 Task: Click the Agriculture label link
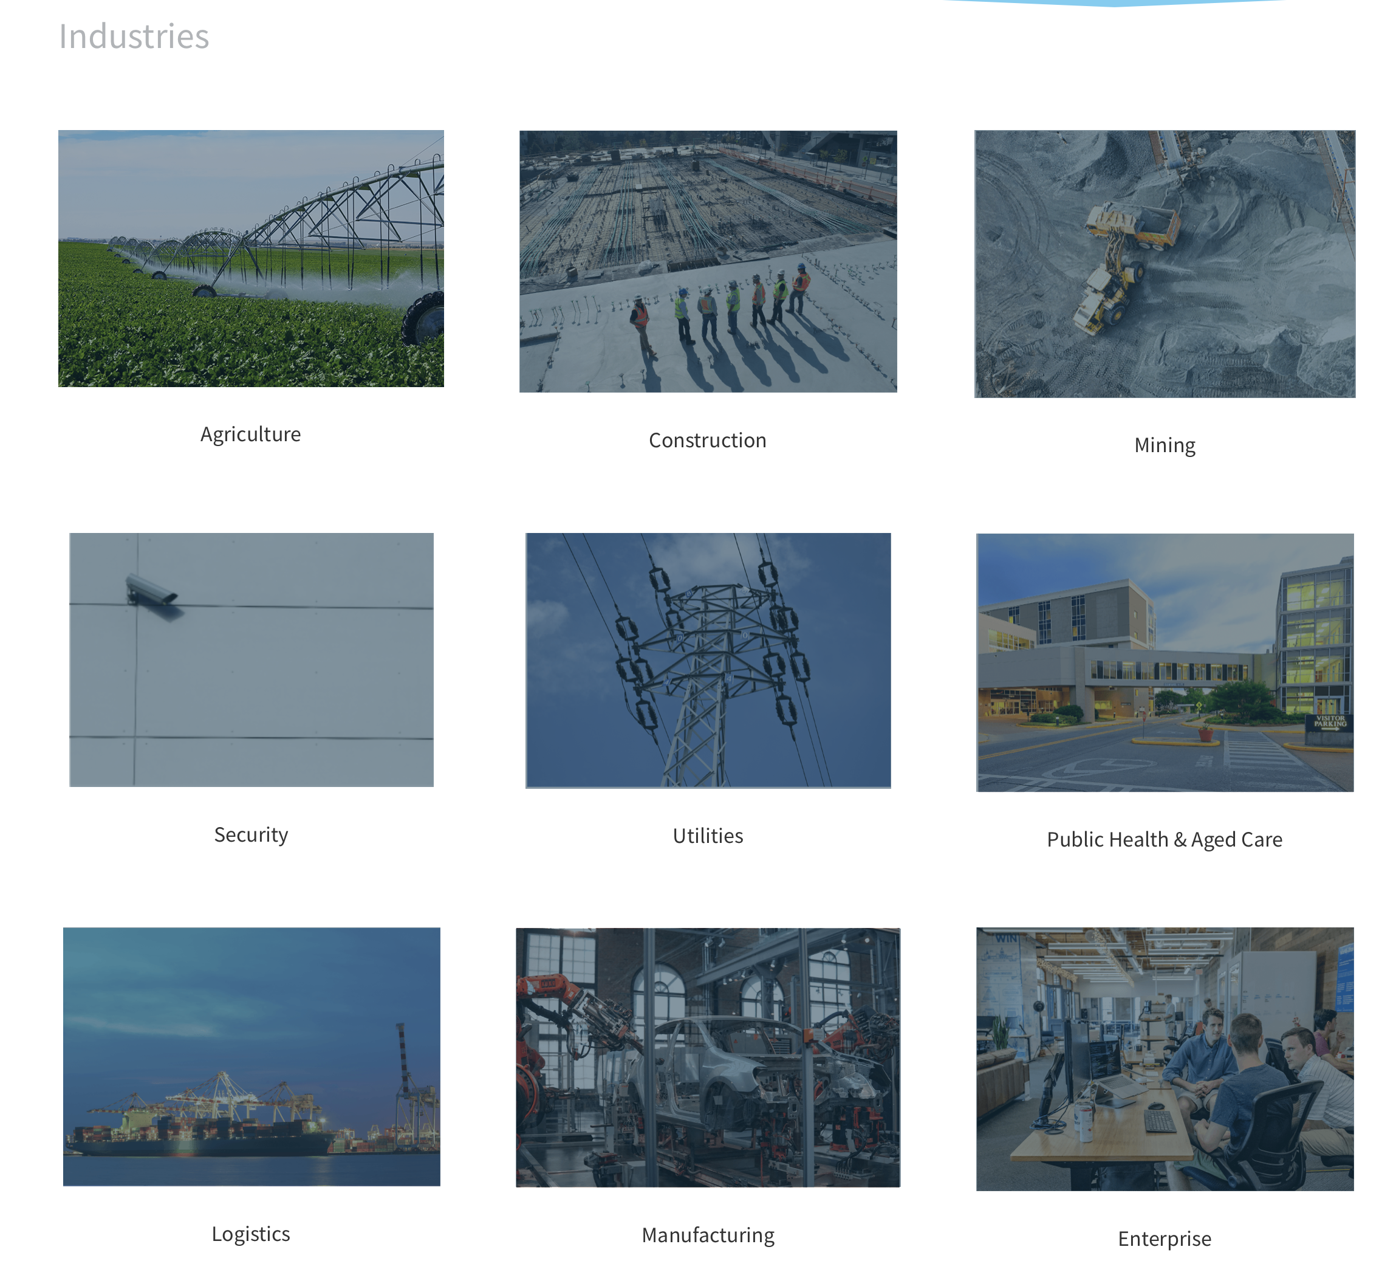tap(251, 435)
